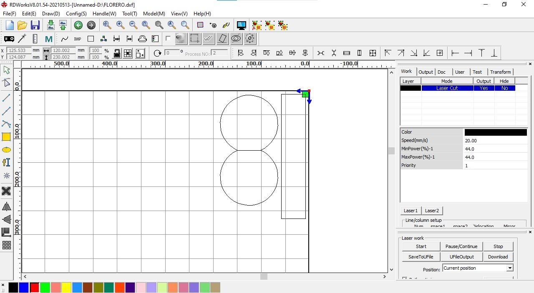
Task: Redo with the gray right arrow
Action: pyautogui.click(x=91, y=25)
